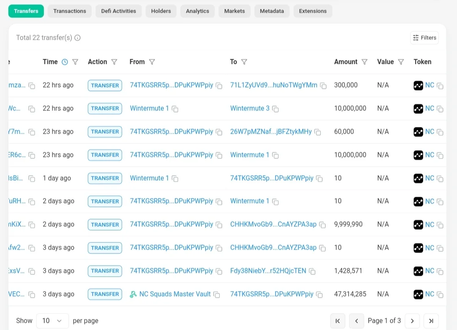The height and width of the screenshot is (330, 457).
Task: Click the Page 1 of 3 label
Action: point(384,321)
